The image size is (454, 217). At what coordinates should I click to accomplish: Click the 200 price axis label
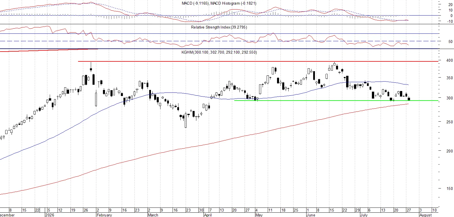(x=450, y=151)
